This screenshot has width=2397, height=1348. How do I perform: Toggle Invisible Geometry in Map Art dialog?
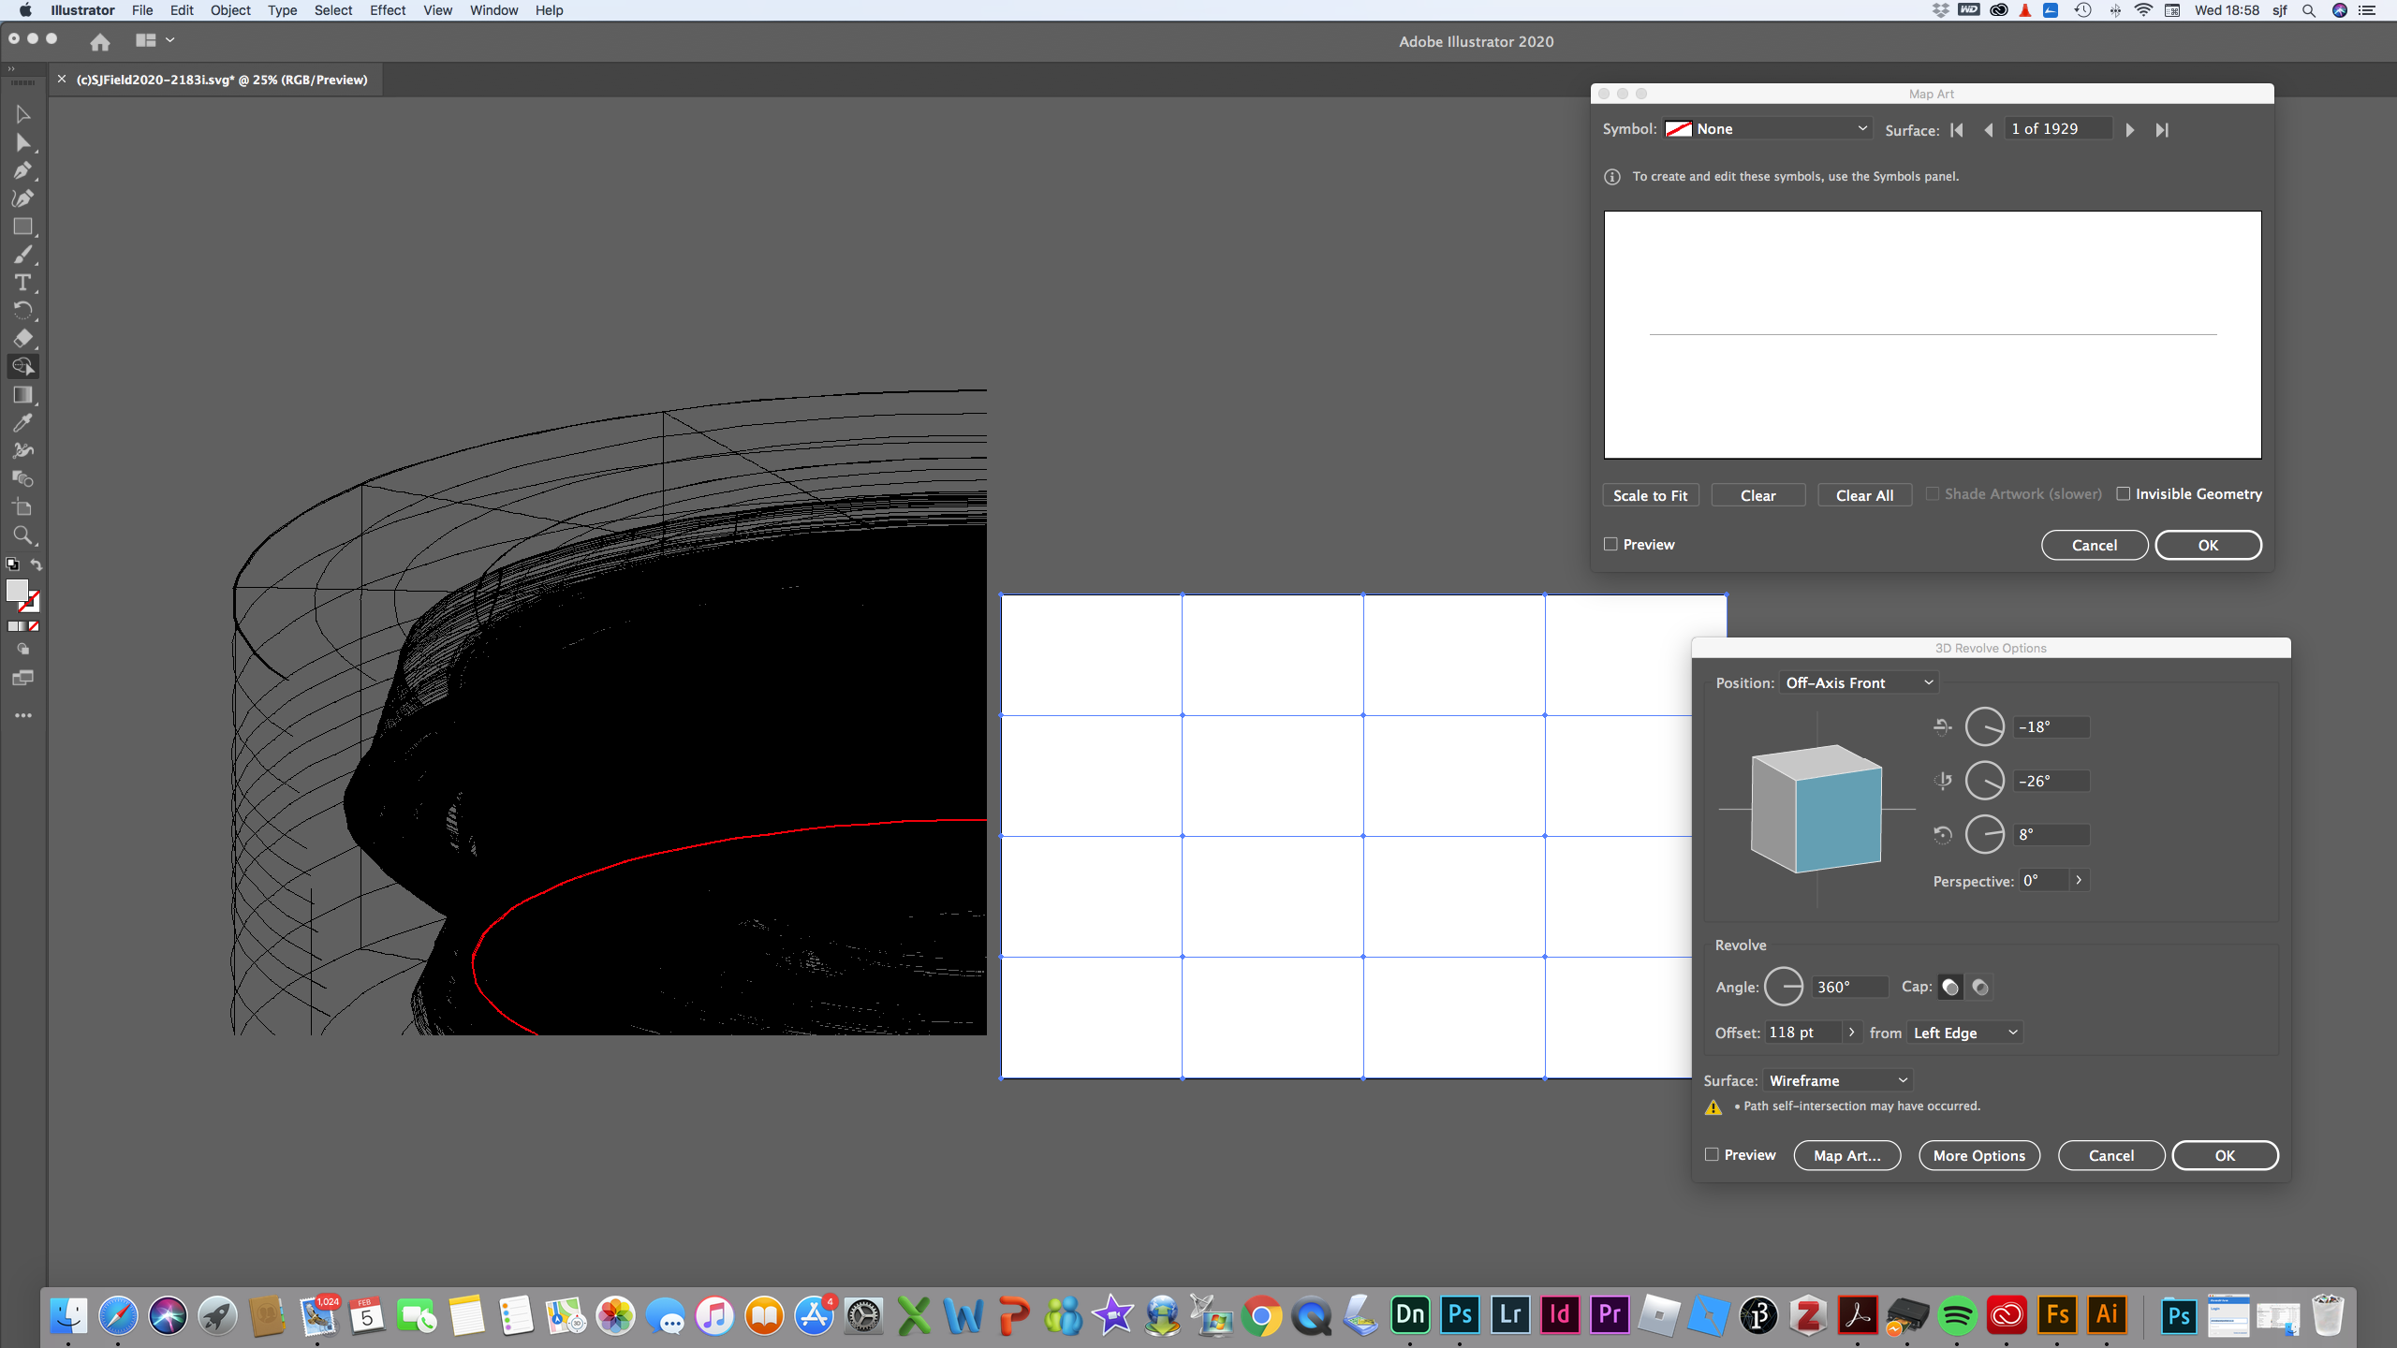point(2123,493)
